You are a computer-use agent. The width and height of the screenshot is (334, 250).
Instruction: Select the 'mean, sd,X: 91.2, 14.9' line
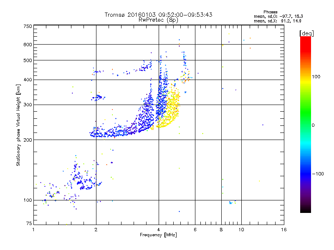(x=277, y=21)
